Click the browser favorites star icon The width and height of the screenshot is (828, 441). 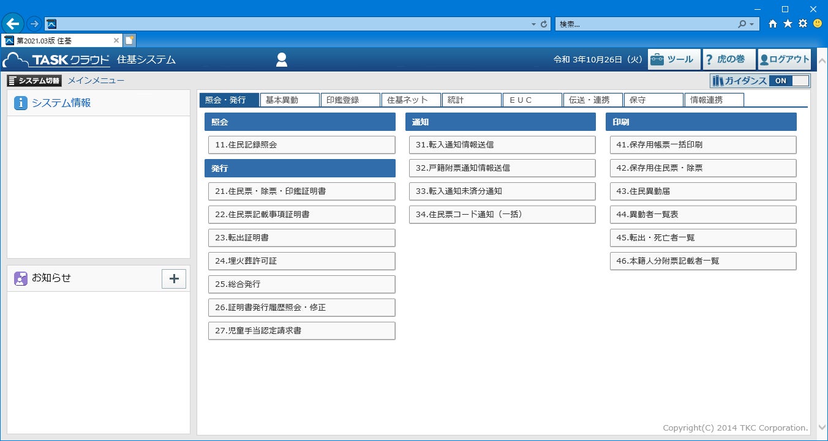click(787, 23)
